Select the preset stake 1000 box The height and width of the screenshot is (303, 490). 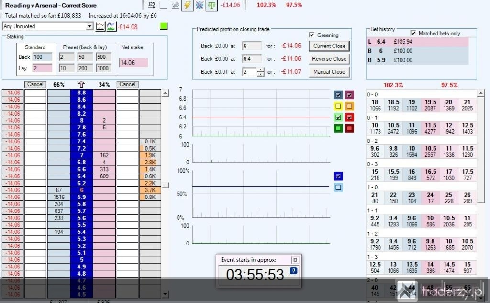[104, 68]
